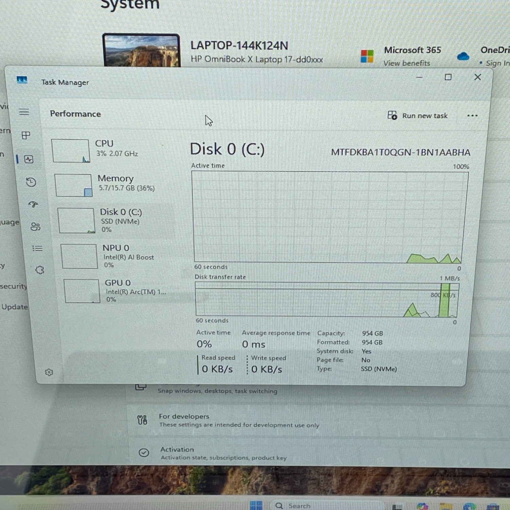Open the three-dot more options menu
Viewport: 510px width, 510px height.
472,116
